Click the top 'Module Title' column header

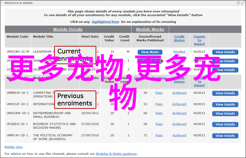43,36
